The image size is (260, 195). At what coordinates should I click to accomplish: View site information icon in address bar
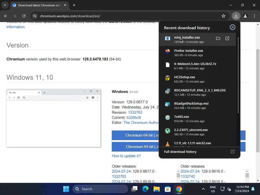(35, 16)
